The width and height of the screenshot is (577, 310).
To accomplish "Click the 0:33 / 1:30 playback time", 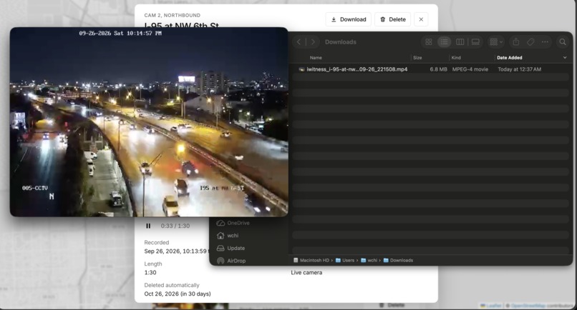I will click(175, 226).
